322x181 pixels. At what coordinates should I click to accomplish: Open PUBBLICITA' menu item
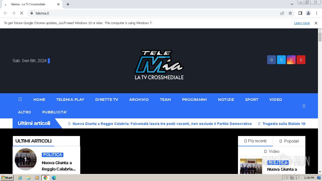(55, 112)
